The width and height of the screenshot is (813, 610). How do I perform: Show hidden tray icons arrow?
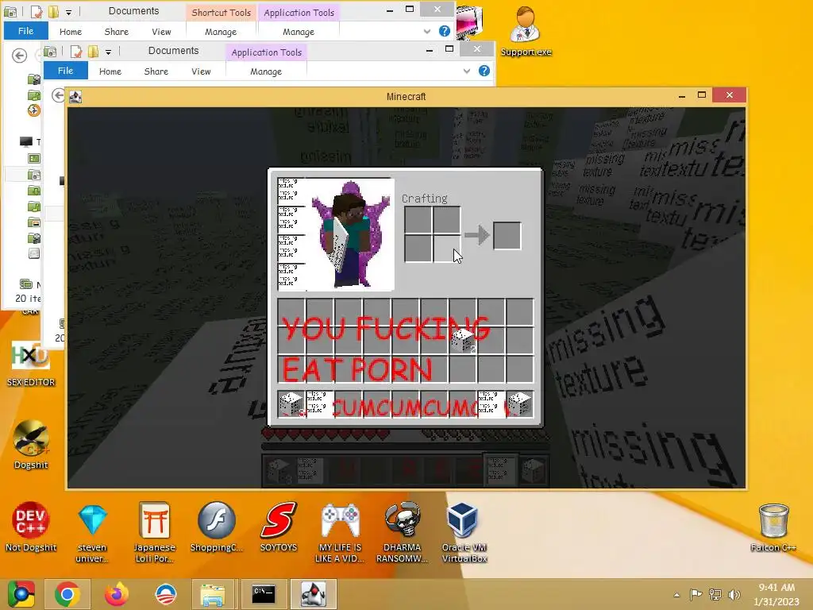click(x=676, y=595)
